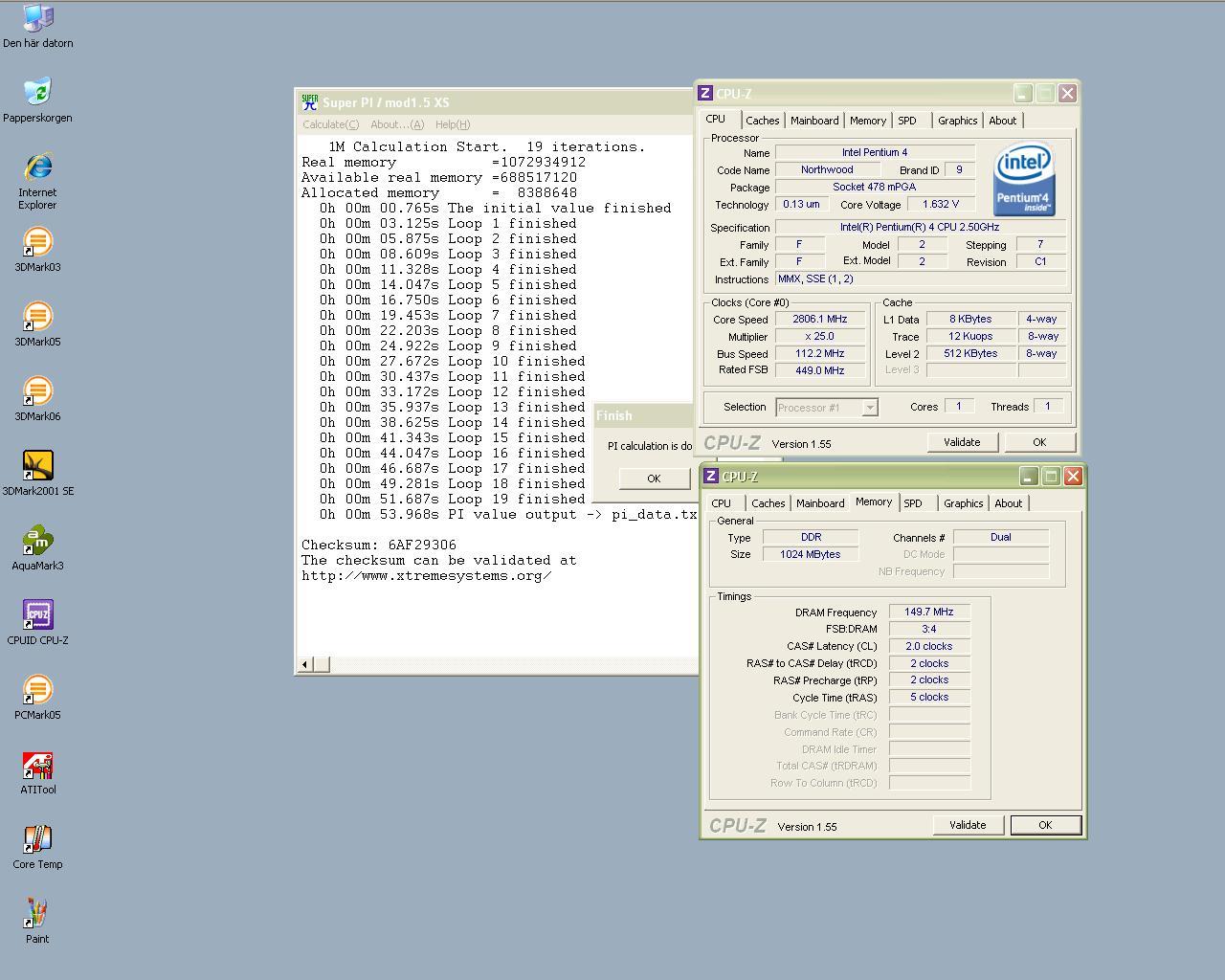1225x980 pixels.
Task: Click Validate in lower CPU-Z window
Action: click(x=968, y=825)
